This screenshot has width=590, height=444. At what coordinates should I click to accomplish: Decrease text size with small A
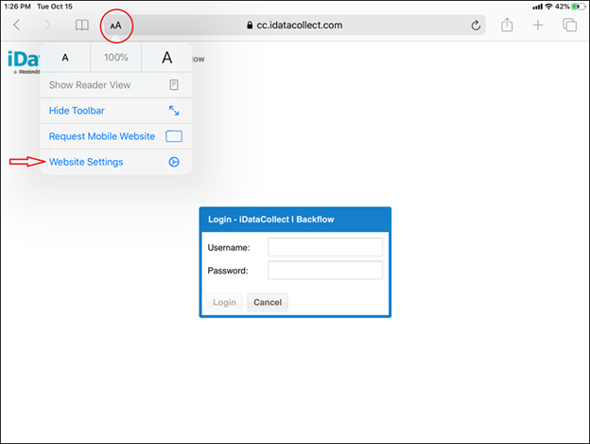pos(65,58)
